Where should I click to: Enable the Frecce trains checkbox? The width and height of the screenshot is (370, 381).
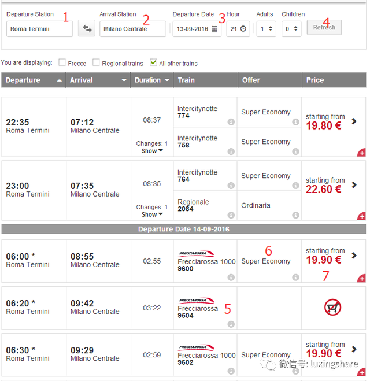[x=62, y=62]
